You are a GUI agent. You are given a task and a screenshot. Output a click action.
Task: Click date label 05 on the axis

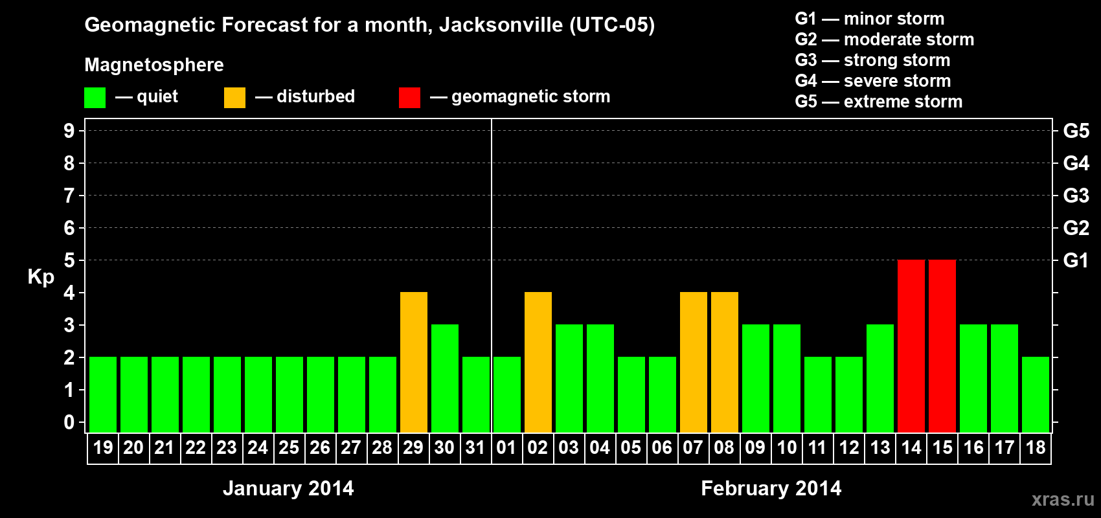tap(631, 447)
